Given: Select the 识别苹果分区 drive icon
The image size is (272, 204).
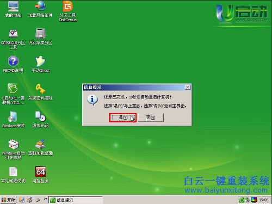Looking at the screenshot, I should tap(40, 36).
